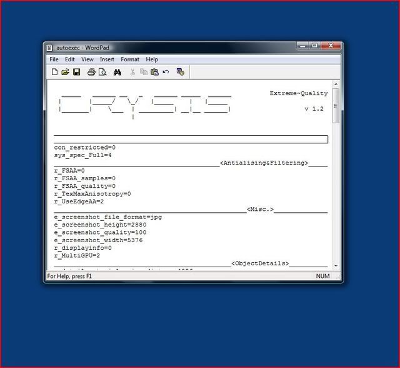Click the line e_screenshot_quality=100
The height and width of the screenshot is (368, 400).
point(100,232)
